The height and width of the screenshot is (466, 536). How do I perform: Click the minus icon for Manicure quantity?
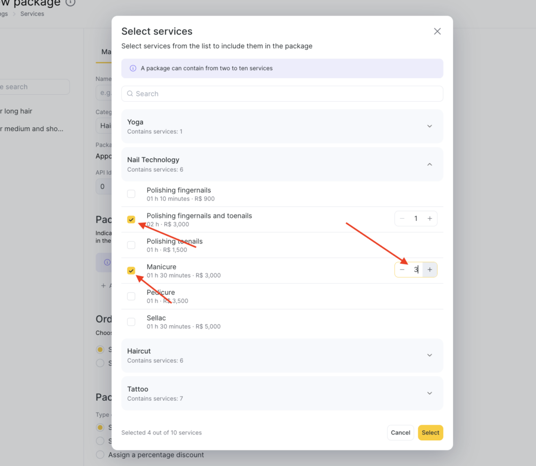pyautogui.click(x=403, y=270)
